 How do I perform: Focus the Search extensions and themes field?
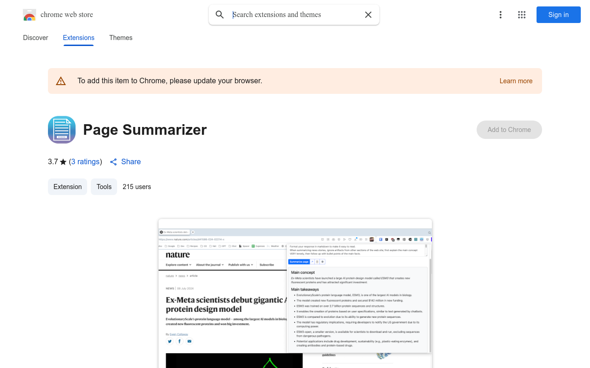pyautogui.click(x=295, y=15)
